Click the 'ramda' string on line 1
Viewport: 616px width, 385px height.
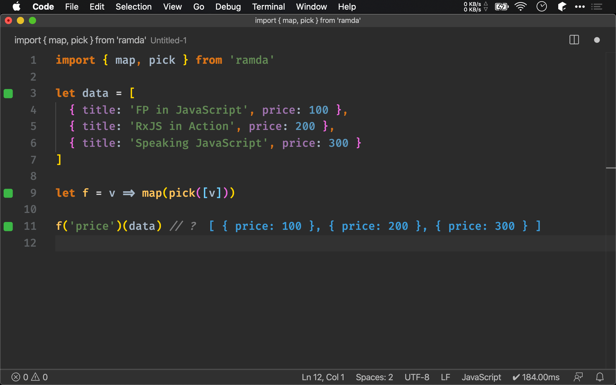point(252,60)
